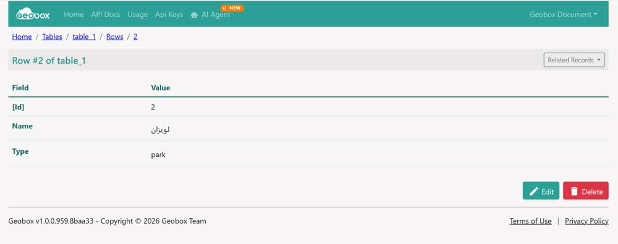This screenshot has height=244, width=618.
Task: Click the trash icon on Delete
Action: 574,191
